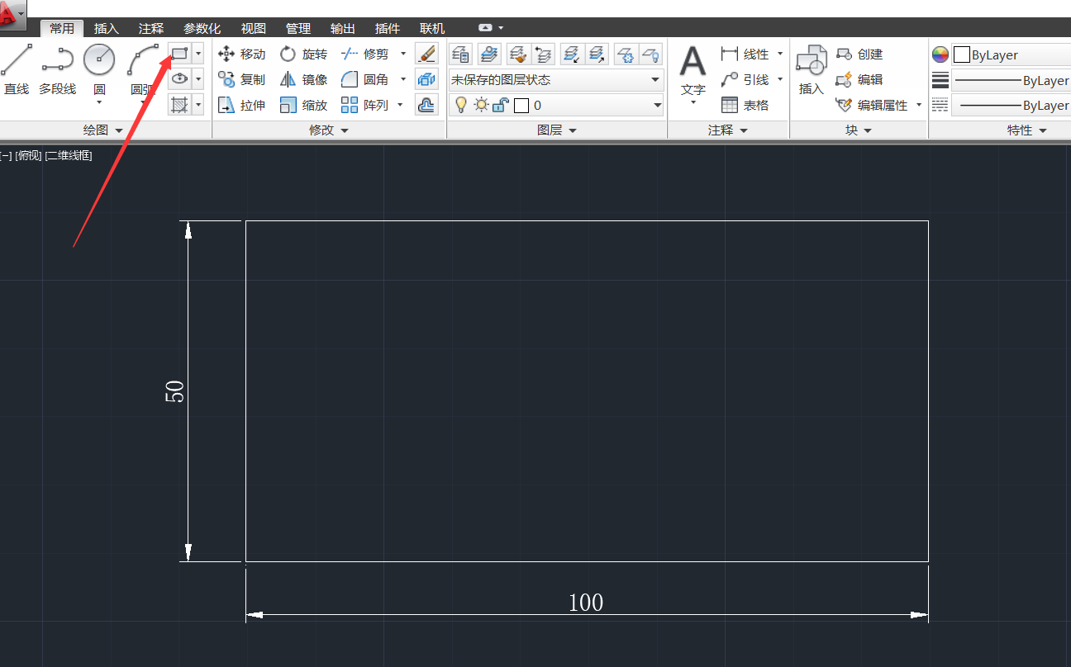This screenshot has width=1071, height=667.
Task: Switch to the Manage (管理) ribbon tab
Action: pyautogui.click(x=298, y=28)
